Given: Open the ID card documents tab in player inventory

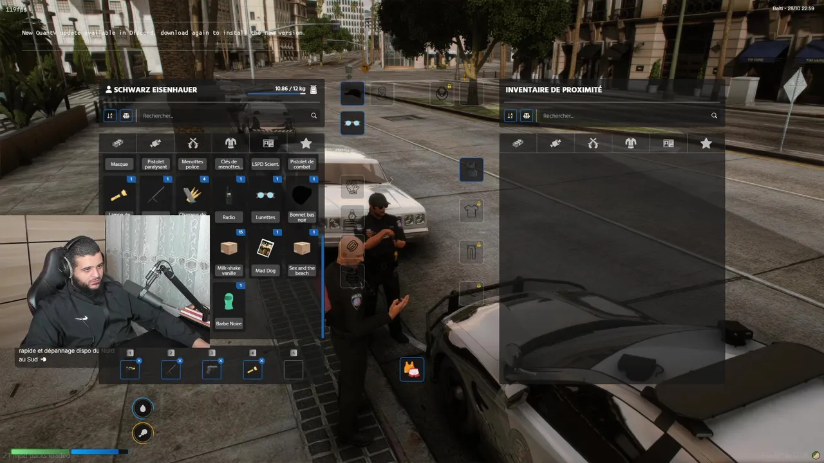Looking at the screenshot, I should [x=268, y=143].
